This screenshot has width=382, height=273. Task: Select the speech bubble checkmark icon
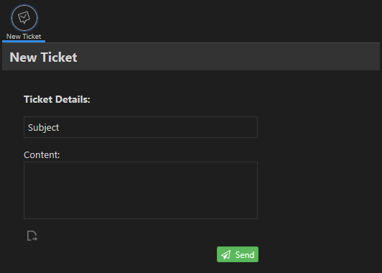pos(24,17)
